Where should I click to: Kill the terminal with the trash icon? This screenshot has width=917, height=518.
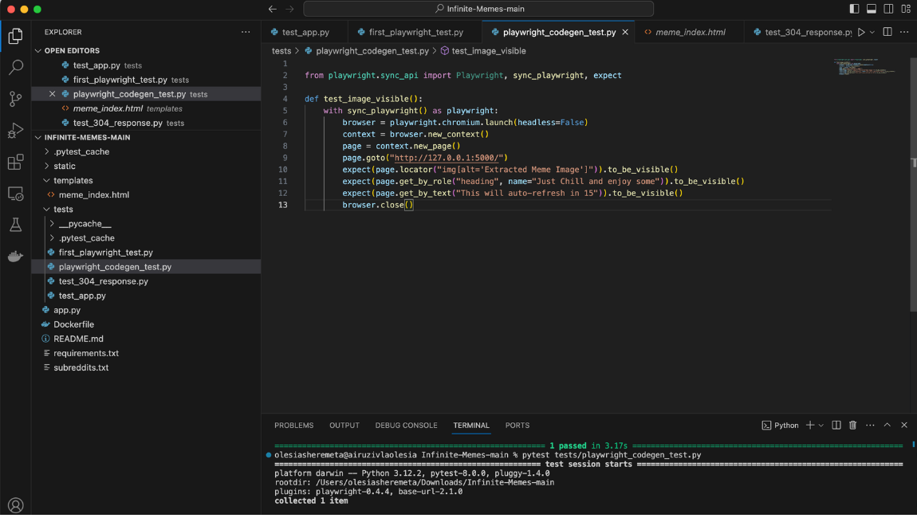point(852,425)
